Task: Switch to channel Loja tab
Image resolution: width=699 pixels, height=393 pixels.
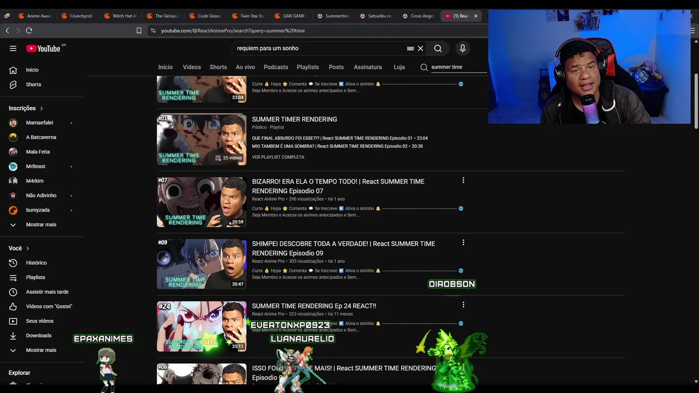Action: [399, 67]
